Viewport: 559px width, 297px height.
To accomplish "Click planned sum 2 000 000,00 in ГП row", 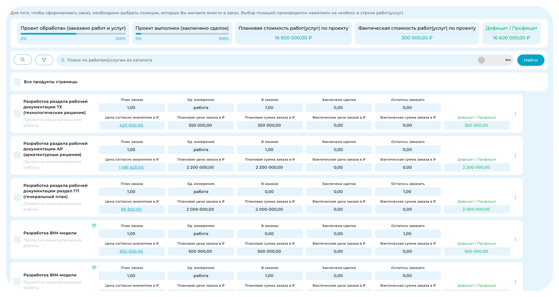I will (269, 209).
